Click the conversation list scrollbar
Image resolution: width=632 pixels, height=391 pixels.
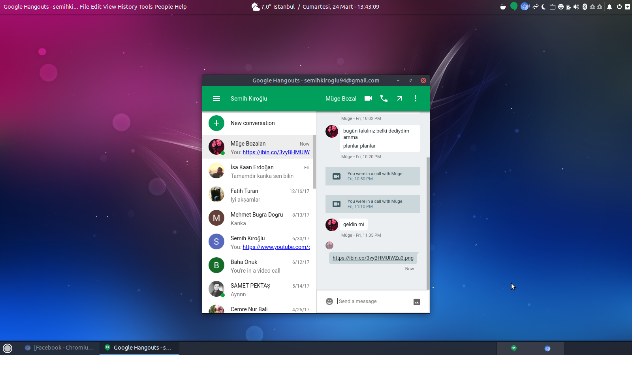(x=314, y=162)
